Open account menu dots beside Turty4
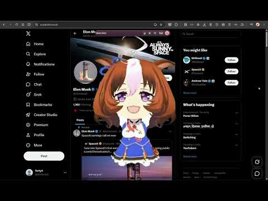 pos(65,173)
